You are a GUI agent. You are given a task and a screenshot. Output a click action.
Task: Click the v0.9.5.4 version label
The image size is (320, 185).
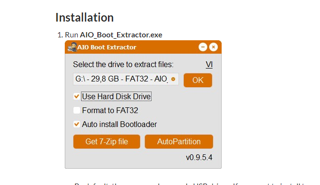[199, 158]
